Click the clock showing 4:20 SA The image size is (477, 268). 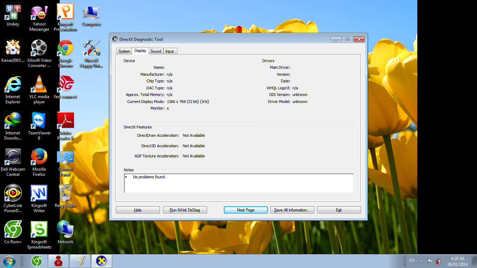point(457,261)
